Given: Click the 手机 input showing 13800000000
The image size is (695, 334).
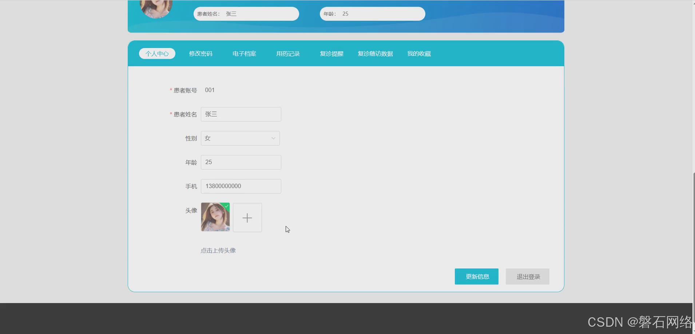Looking at the screenshot, I should (x=241, y=186).
